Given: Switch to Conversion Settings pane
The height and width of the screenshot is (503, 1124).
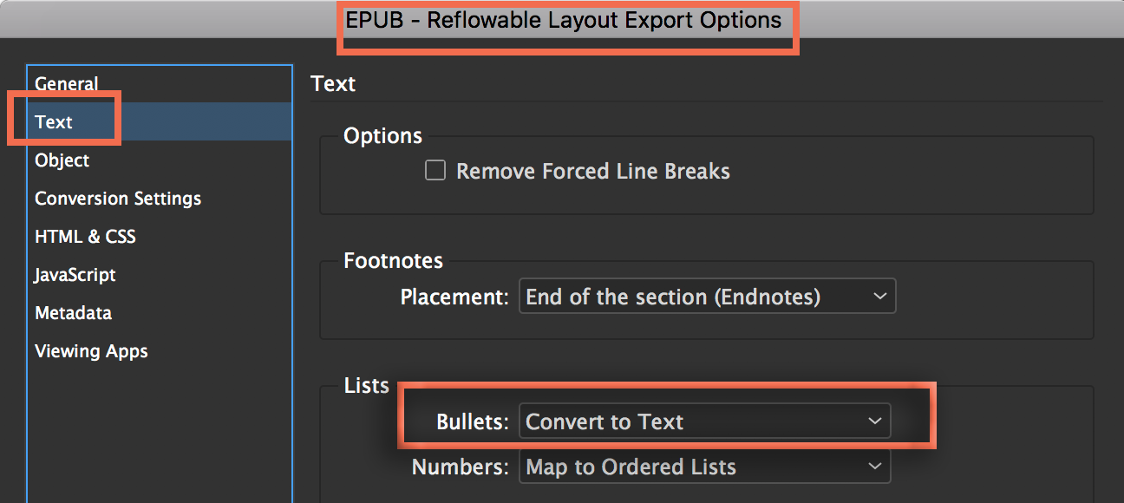Looking at the screenshot, I should tap(118, 199).
